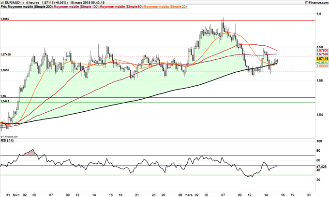
Task: Click the orange '1,56989' price tag
Action: (322, 66)
